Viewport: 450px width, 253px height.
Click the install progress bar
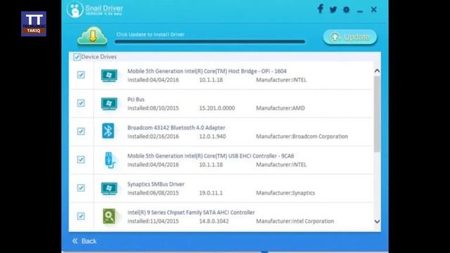pos(210,42)
